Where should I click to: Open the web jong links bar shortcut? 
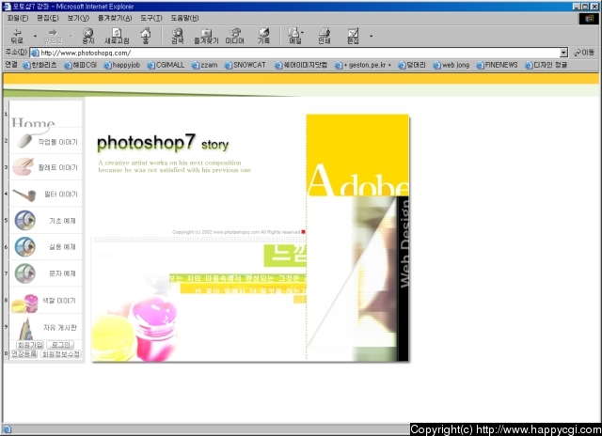coord(451,65)
